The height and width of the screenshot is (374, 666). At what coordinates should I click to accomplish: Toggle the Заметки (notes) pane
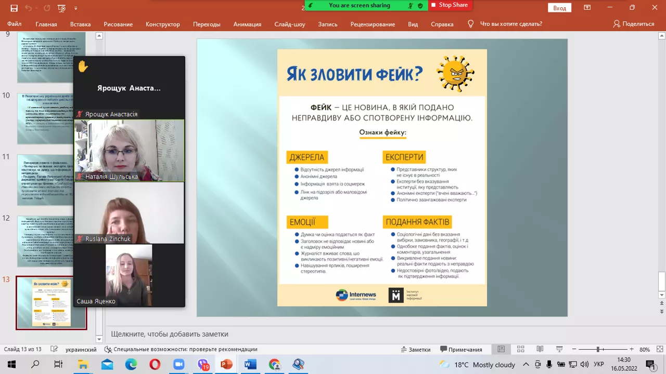point(417,349)
